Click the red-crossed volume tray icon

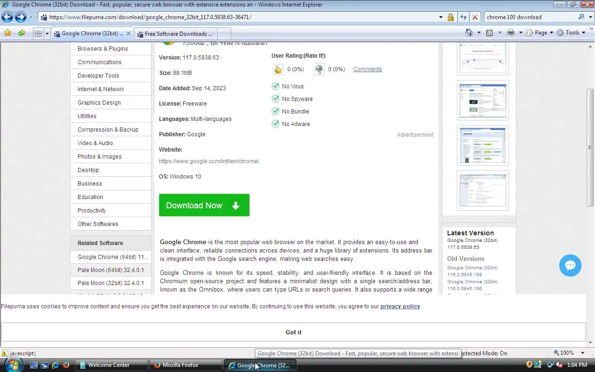click(x=559, y=365)
